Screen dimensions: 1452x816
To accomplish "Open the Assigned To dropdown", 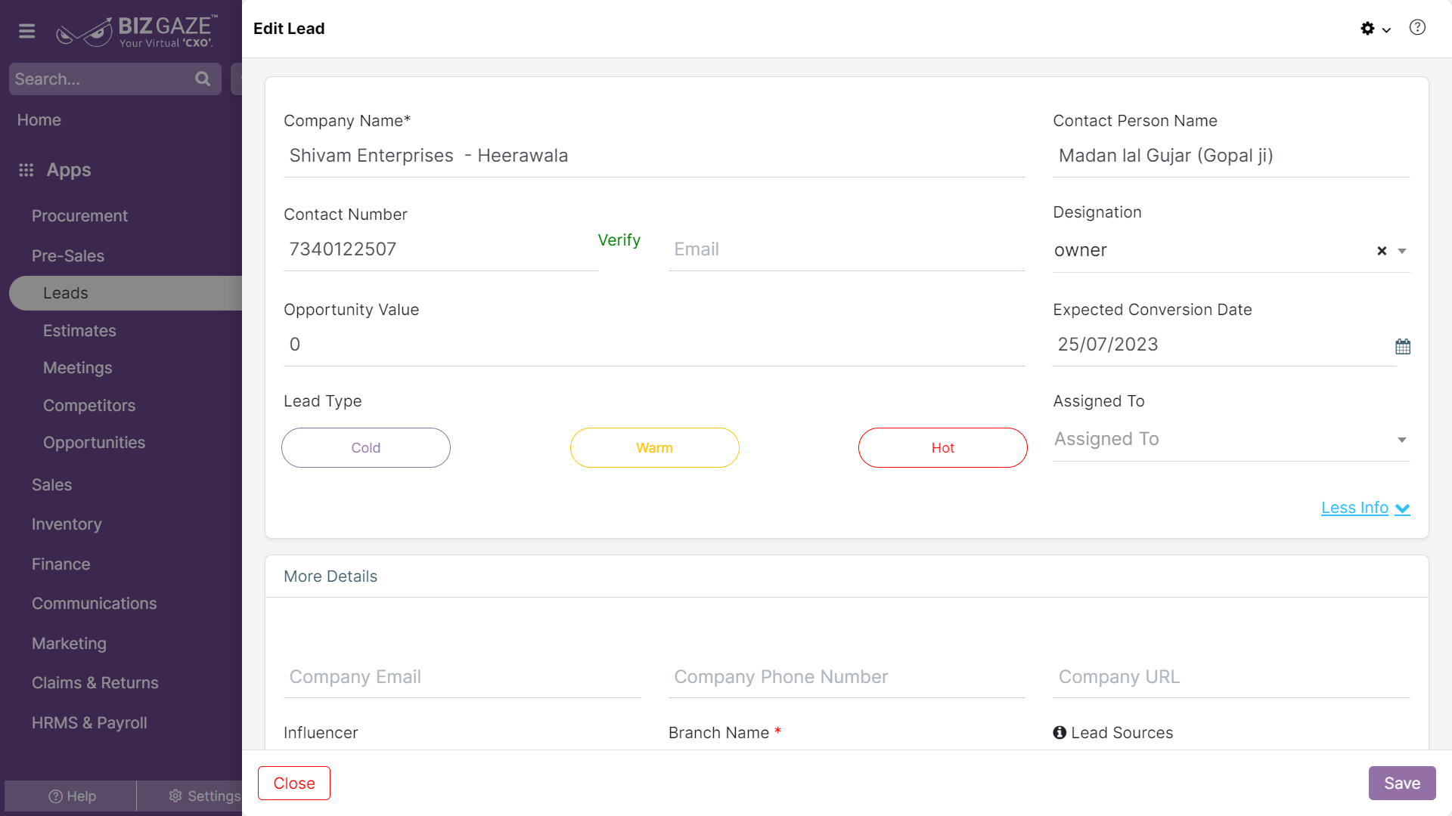I will tap(1231, 439).
